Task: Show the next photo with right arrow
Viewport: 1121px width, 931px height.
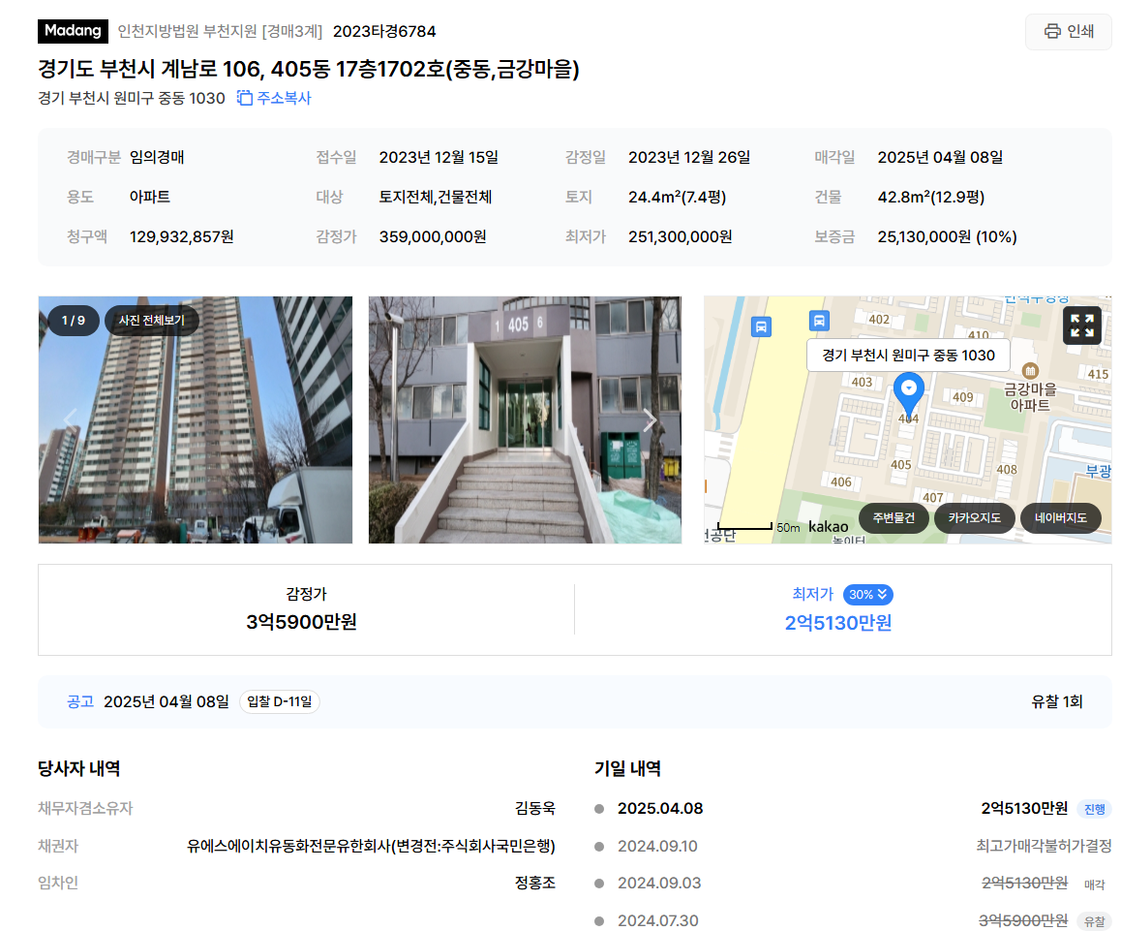Action: click(x=649, y=420)
